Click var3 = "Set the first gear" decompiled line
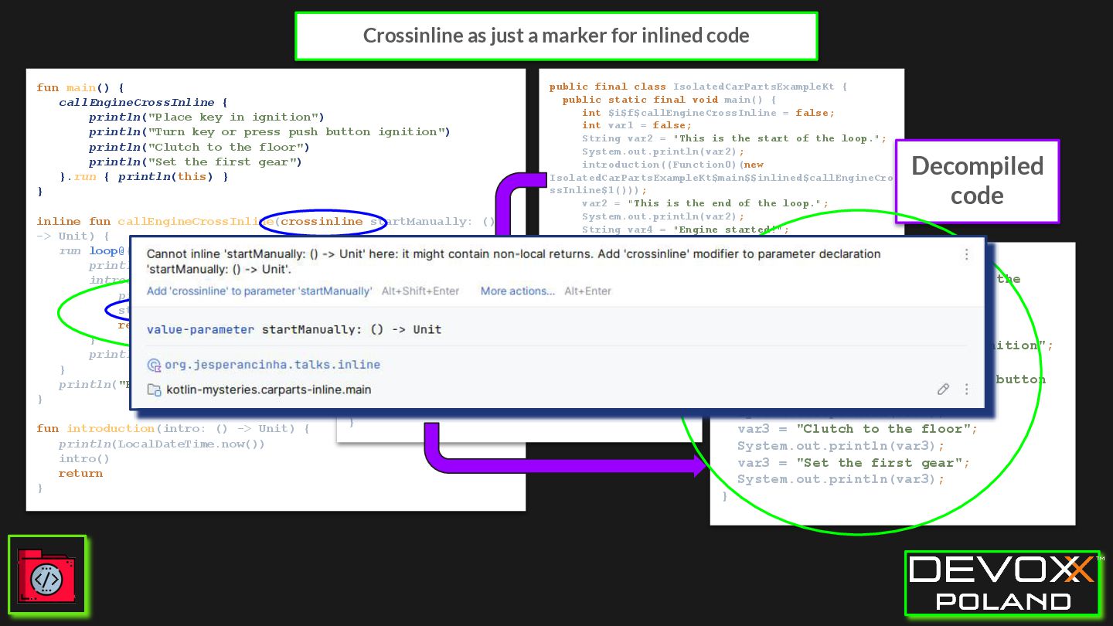This screenshot has width=1113, height=626. (x=853, y=463)
